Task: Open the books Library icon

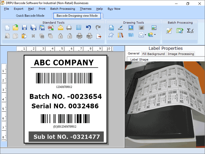Action: [120, 35]
